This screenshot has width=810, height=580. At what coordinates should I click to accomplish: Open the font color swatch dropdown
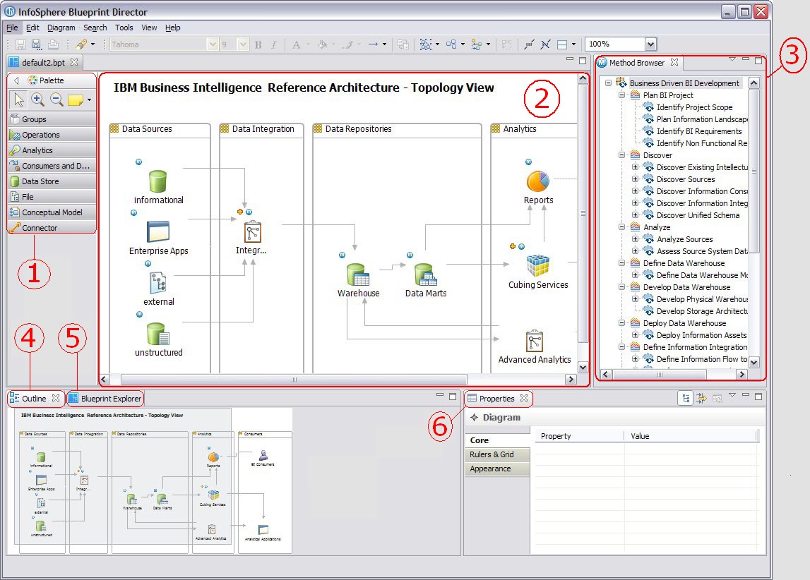pos(308,44)
